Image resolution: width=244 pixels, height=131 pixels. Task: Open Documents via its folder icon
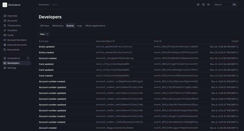(5, 50)
